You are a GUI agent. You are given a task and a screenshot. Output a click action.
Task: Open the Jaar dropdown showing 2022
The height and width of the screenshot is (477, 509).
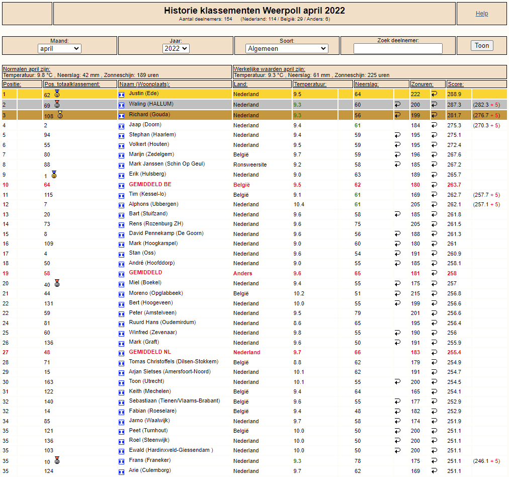(x=176, y=49)
